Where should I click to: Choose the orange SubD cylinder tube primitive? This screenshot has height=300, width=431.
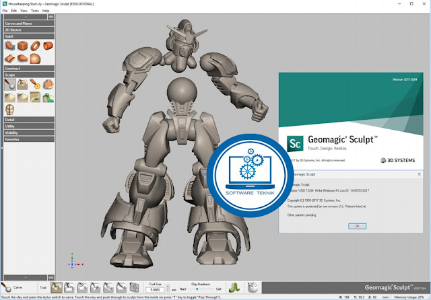pyautogui.click(x=48, y=46)
